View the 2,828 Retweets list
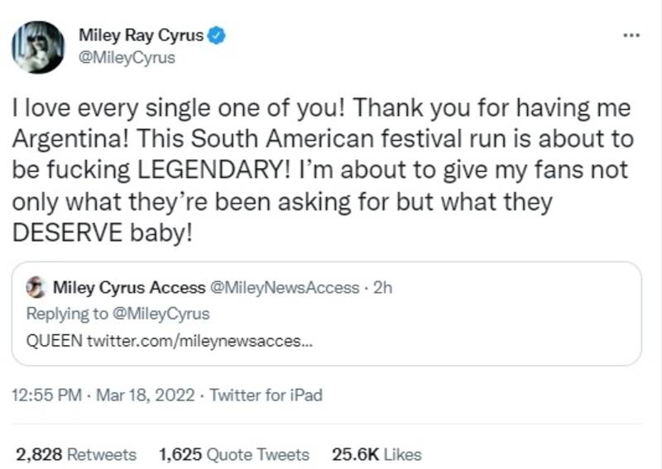Viewport: 662px width, 469px height. tap(76, 454)
